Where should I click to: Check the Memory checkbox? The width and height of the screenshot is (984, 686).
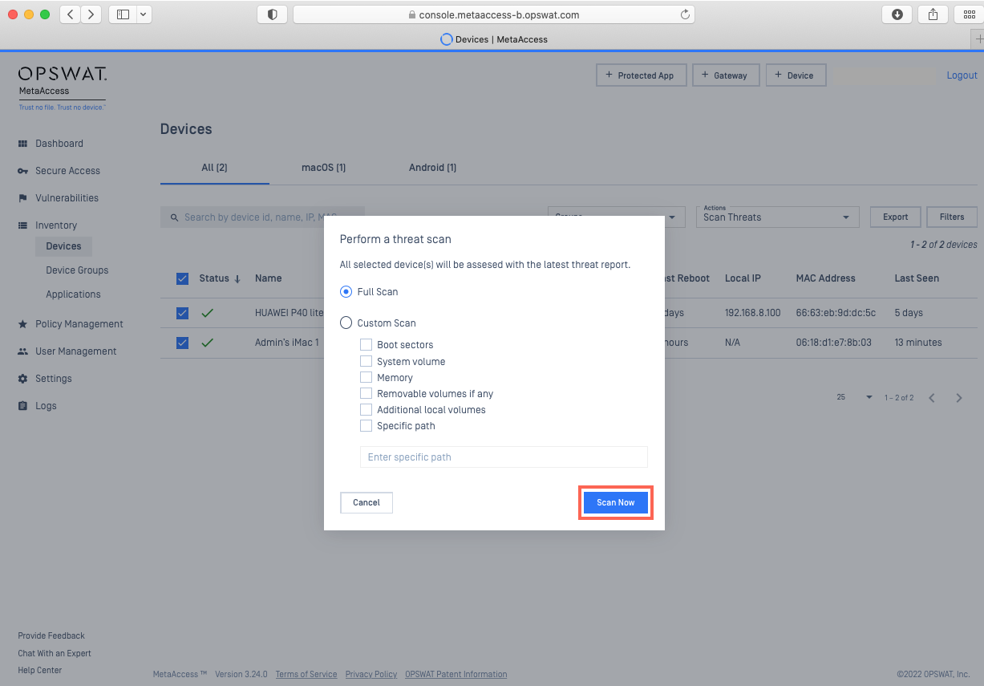(366, 378)
